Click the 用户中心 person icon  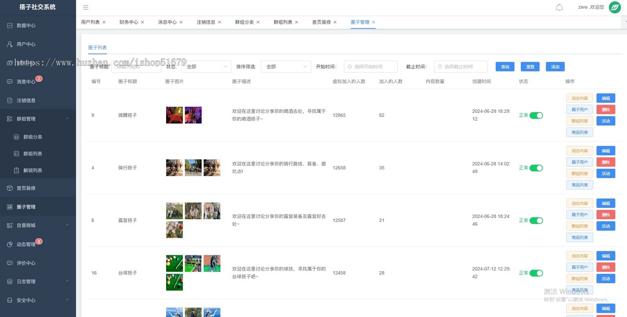pos(9,44)
